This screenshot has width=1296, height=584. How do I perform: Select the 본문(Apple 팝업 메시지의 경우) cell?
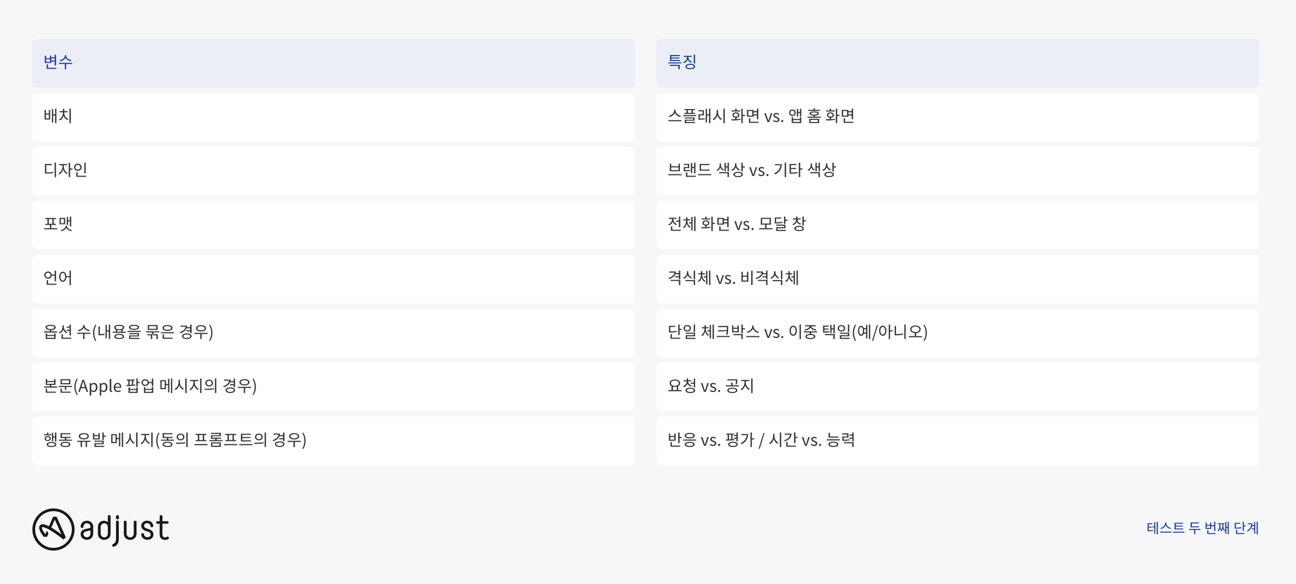point(333,387)
